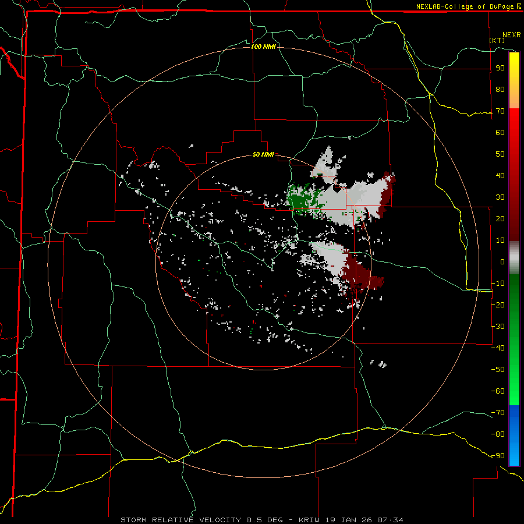Click the large green inbound velocity echo

point(302,199)
